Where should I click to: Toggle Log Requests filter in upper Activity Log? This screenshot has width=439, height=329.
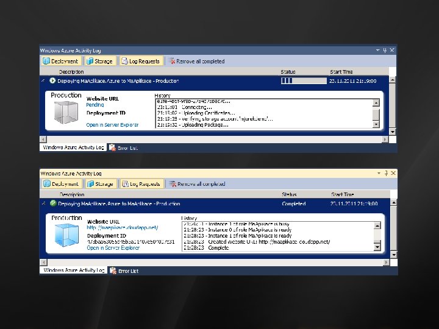click(141, 61)
